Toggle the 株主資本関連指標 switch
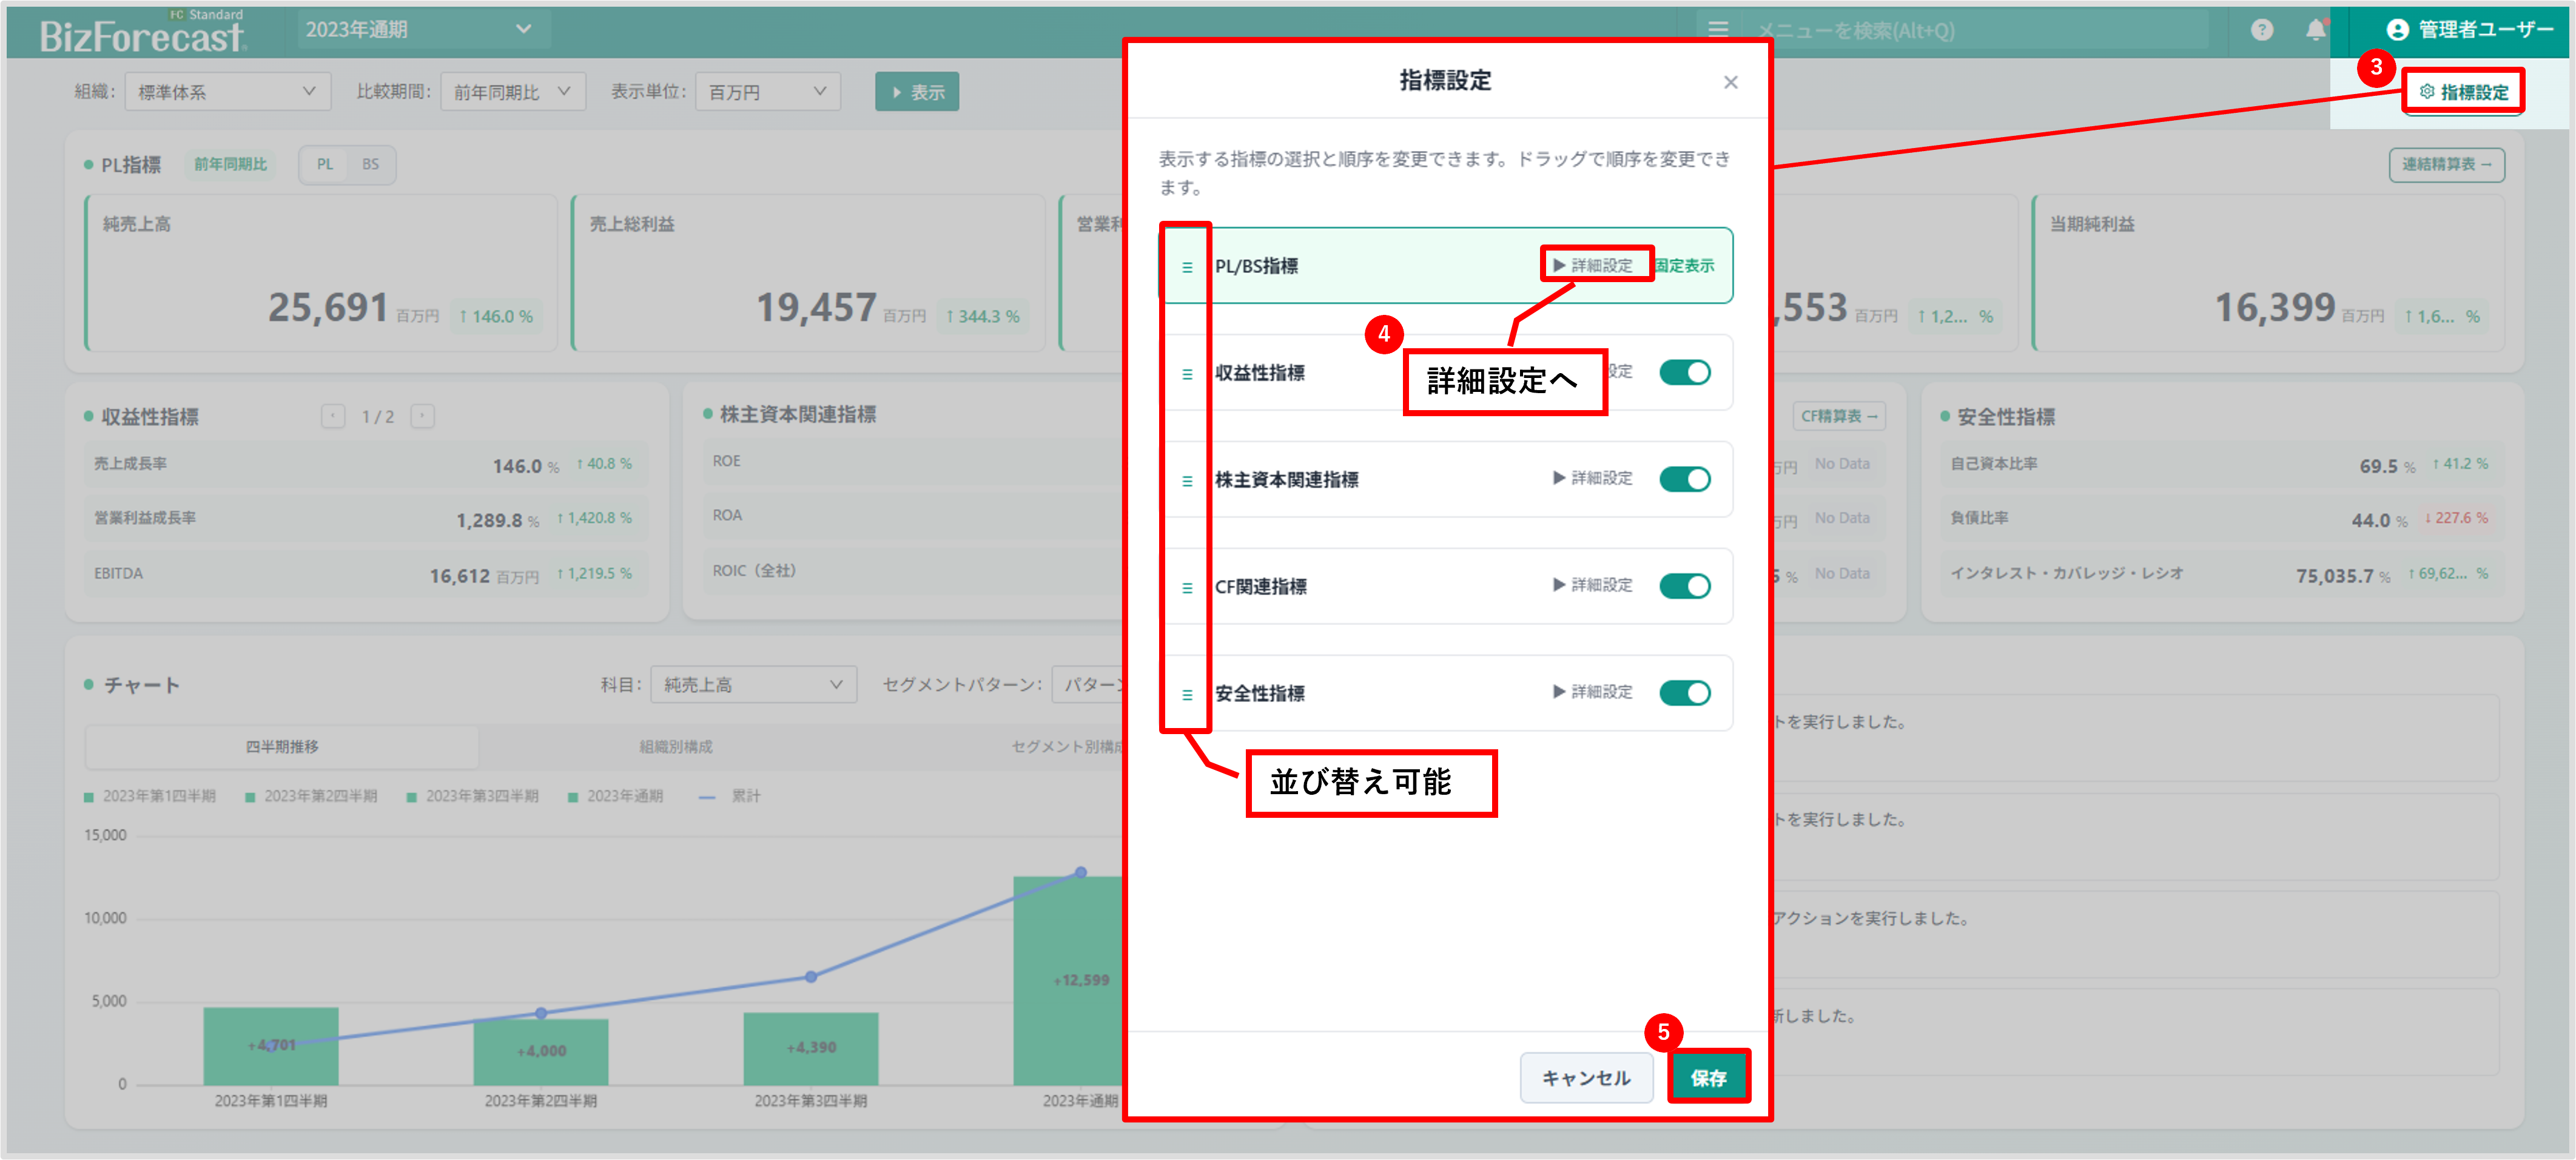Screen dimensions: 2576x1160 (1685, 479)
